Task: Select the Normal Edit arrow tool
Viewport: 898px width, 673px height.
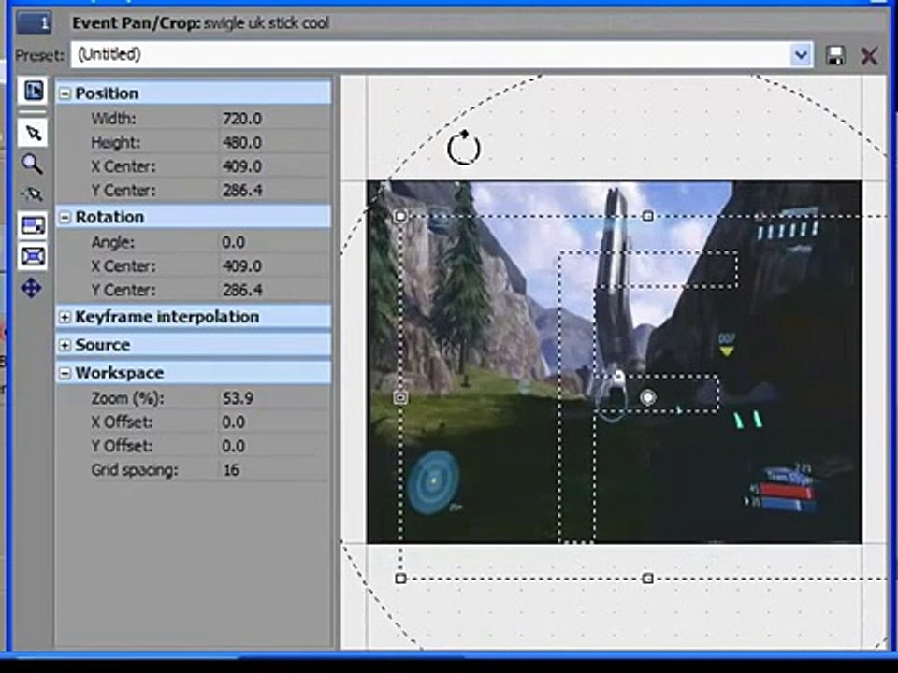Action: point(34,134)
